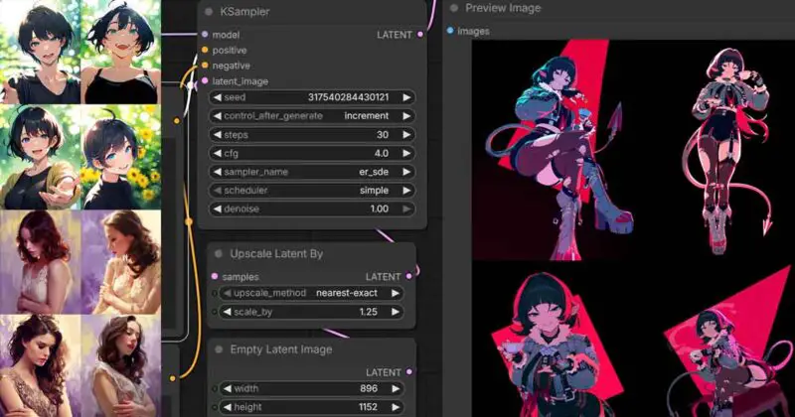The height and width of the screenshot is (417, 795).
Task: Click the Preview Image node title
Action: (x=503, y=8)
